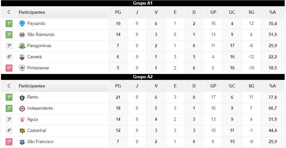Image resolution: width=286 pixels, height=148 pixels.
Task: Click the green 2º badge beside Independente
Action: point(9,108)
